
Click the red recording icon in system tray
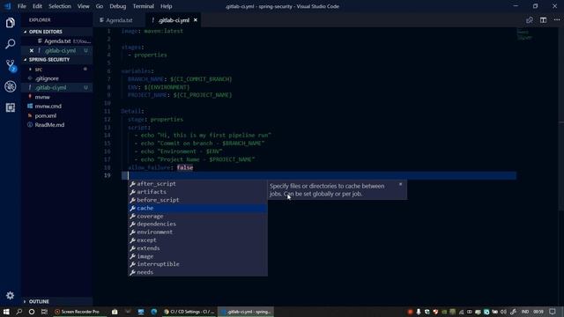410,312
